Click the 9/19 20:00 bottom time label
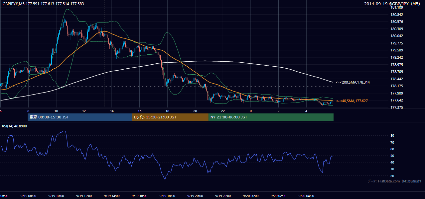This screenshot has width=425, height=199. (x=195, y=196)
